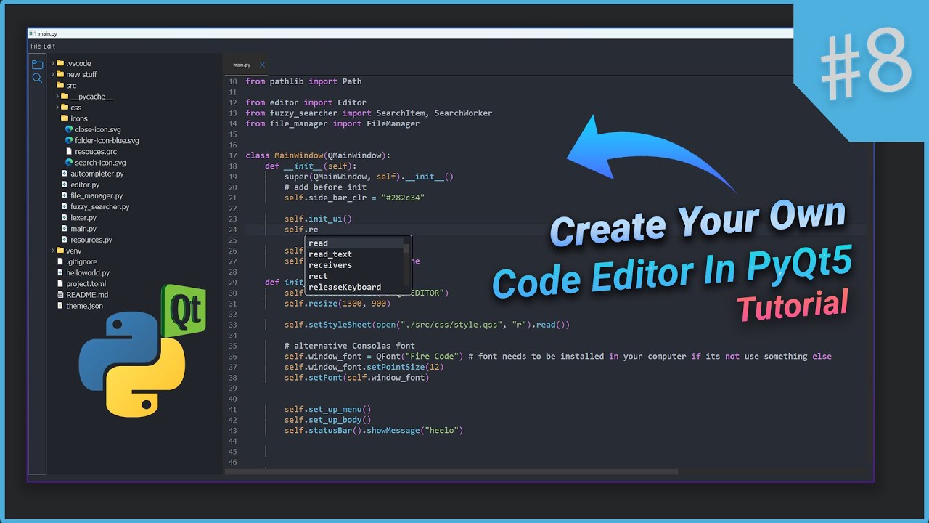Viewport: 929px width, 523px height.
Task: Click the README.md file icon
Action: coord(60,295)
